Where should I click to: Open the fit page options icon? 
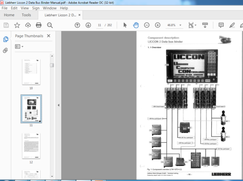[x=191, y=25]
